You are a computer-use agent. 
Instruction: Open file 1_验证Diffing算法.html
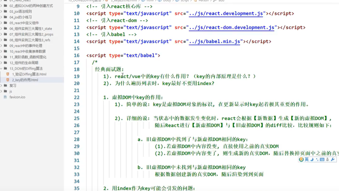pos(29,74)
